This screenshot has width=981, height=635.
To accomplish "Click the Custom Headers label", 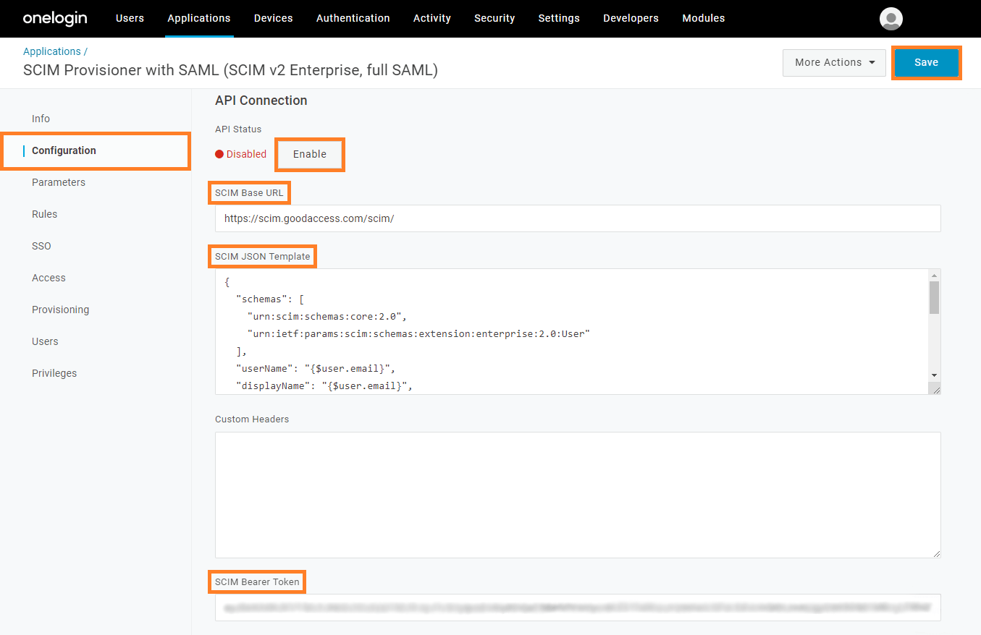I will (252, 419).
